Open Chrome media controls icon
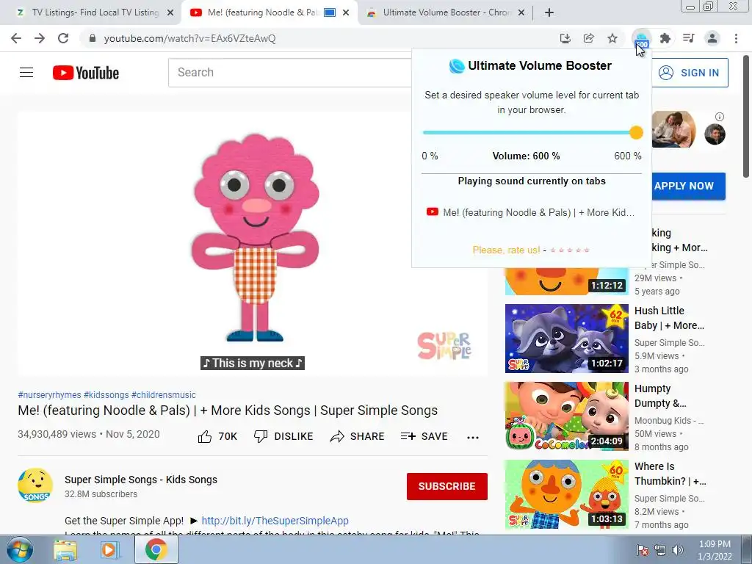This screenshot has width=752, height=564. click(x=689, y=38)
